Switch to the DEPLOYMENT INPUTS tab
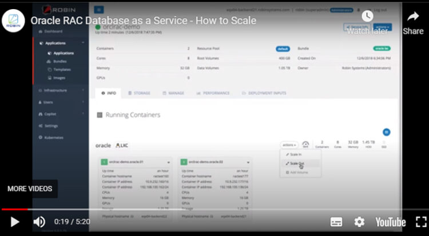Viewport: 429px width, 236px height. pos(264,93)
